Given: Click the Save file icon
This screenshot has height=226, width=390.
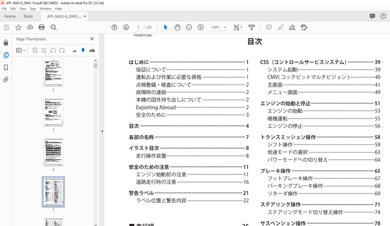Looking at the screenshot, I should point(7,28).
